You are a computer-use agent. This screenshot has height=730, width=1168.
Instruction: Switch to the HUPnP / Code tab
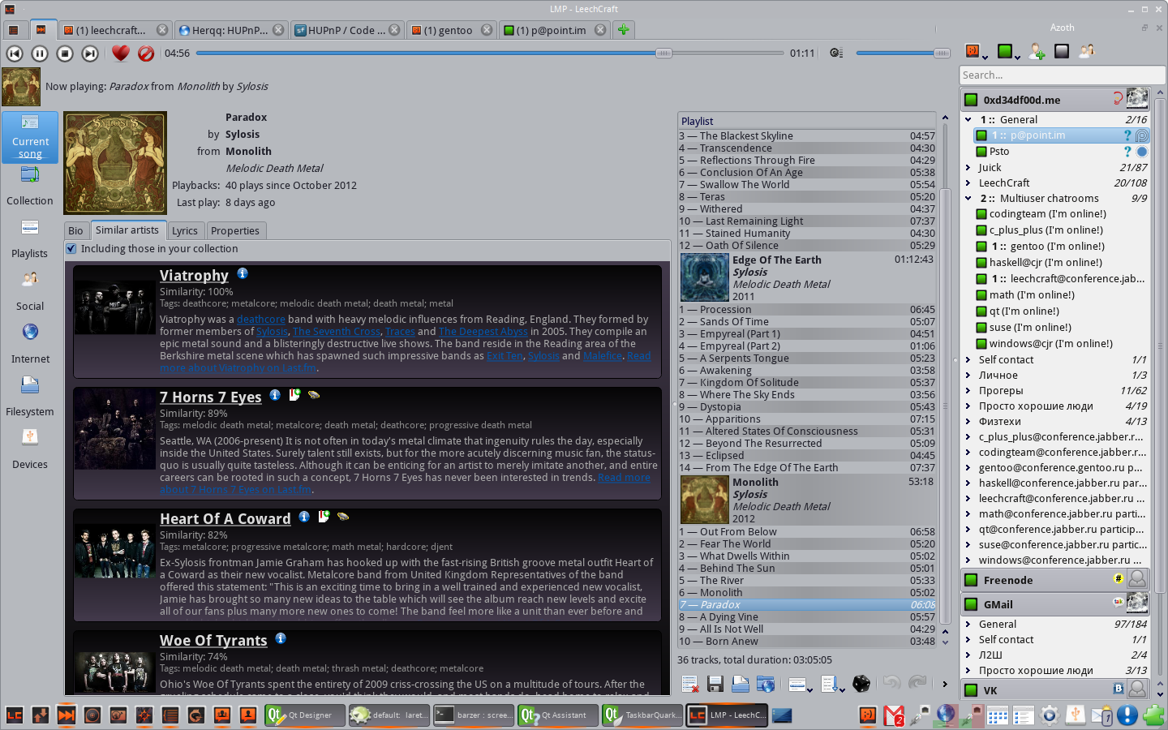(x=347, y=30)
